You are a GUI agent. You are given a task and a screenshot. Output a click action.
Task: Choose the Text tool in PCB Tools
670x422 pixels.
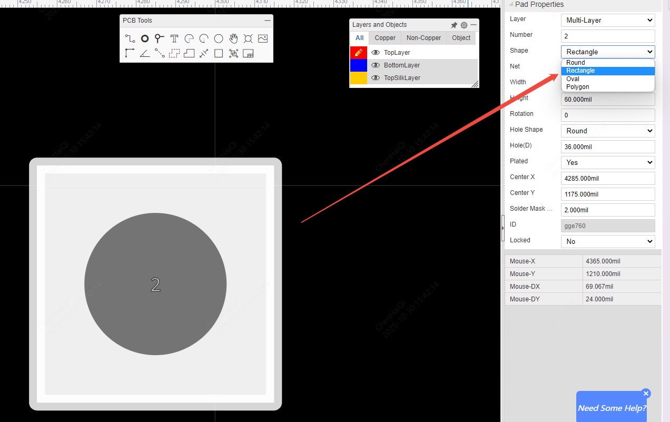[174, 38]
